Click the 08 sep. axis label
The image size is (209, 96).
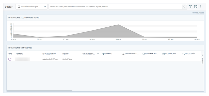coord(197,39)
